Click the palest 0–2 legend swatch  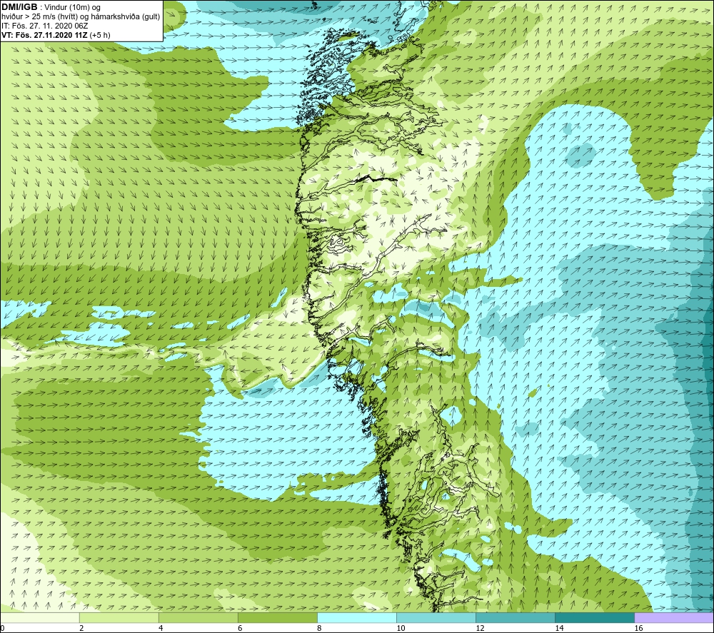point(40,617)
